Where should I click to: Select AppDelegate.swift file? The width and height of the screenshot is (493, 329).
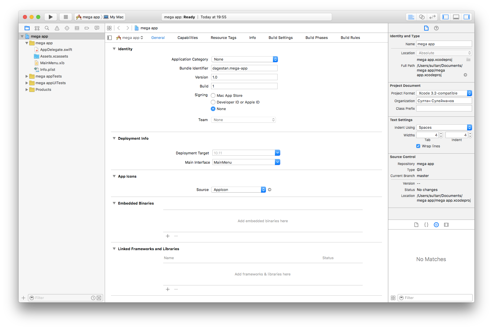56,50
